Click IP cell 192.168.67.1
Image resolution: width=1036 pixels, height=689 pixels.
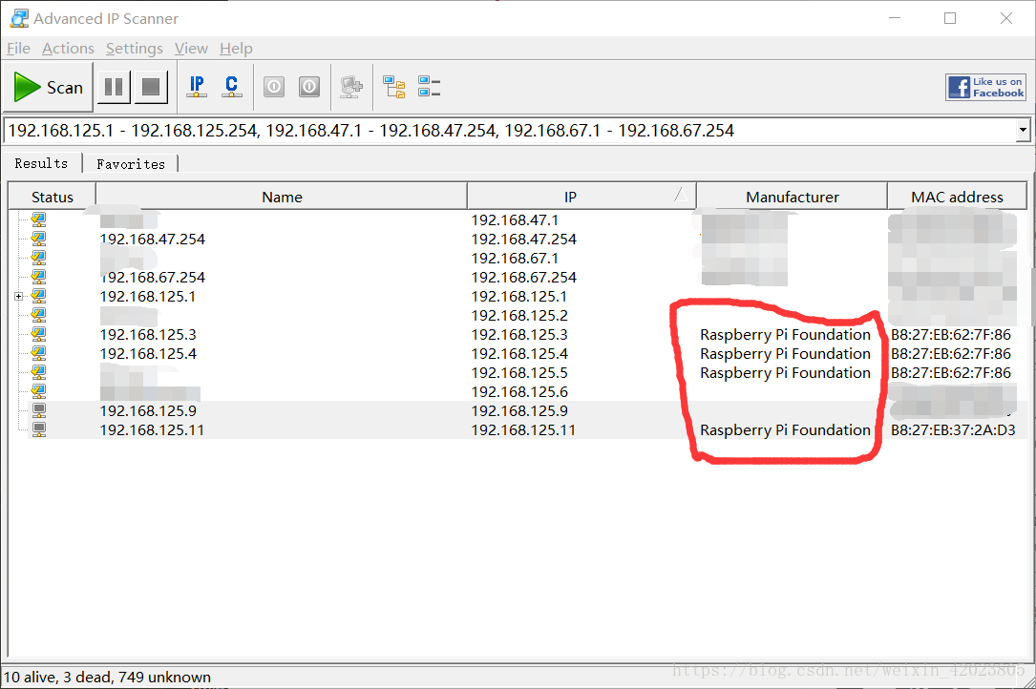pyautogui.click(x=515, y=259)
